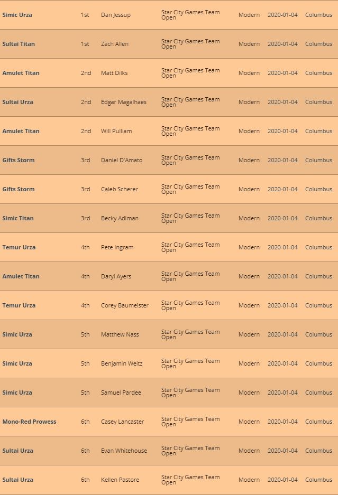Open Matthew Nass' Simic Urza deck
338x495 pixels.
coord(17,334)
